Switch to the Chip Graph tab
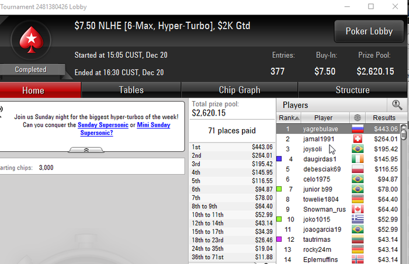 click(239, 90)
